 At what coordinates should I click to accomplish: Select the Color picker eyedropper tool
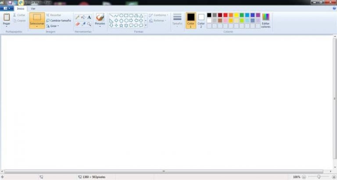83,24
